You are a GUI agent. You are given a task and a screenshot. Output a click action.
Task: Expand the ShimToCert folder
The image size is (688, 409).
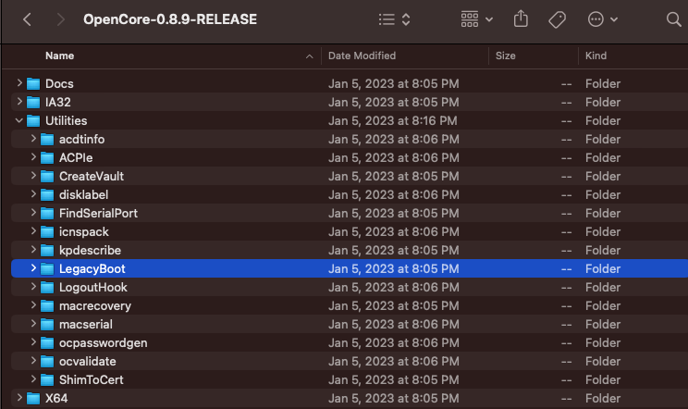pyautogui.click(x=33, y=378)
